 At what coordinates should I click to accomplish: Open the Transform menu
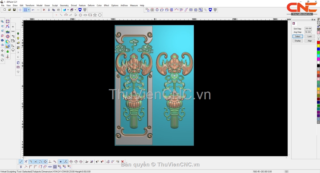[30, 5]
